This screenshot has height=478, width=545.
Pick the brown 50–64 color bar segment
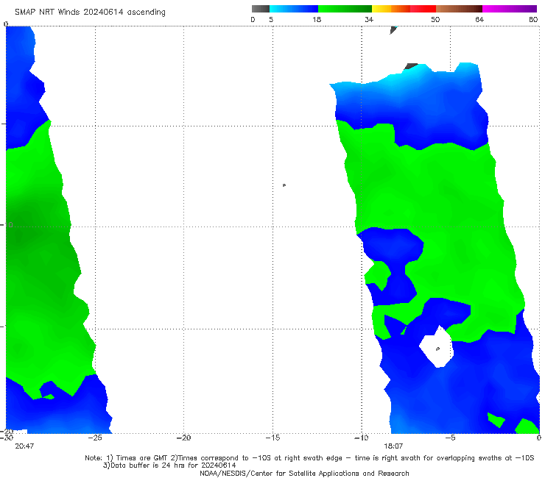(459, 9)
